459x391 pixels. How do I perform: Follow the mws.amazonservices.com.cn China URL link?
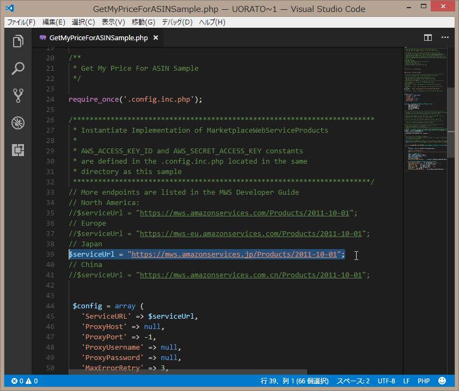250,275
